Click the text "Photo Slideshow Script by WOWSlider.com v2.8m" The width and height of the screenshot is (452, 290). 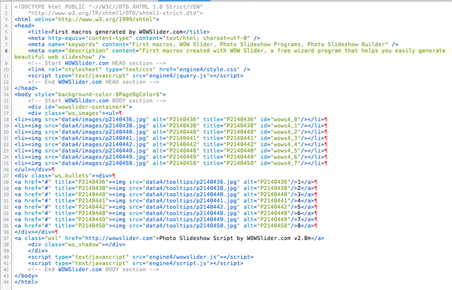point(235,239)
